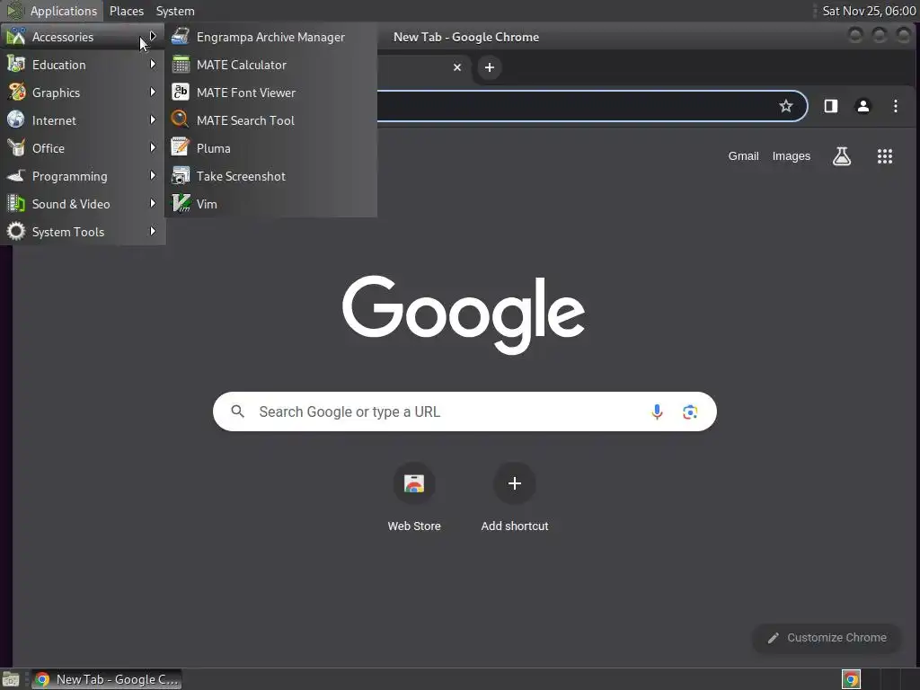Open a new tab with plus button

pyautogui.click(x=490, y=67)
